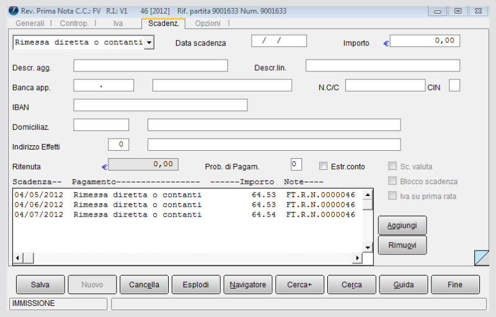Close the Prima Nota window
Viewport: 496px width, 317px height.
pyautogui.click(x=478, y=11)
